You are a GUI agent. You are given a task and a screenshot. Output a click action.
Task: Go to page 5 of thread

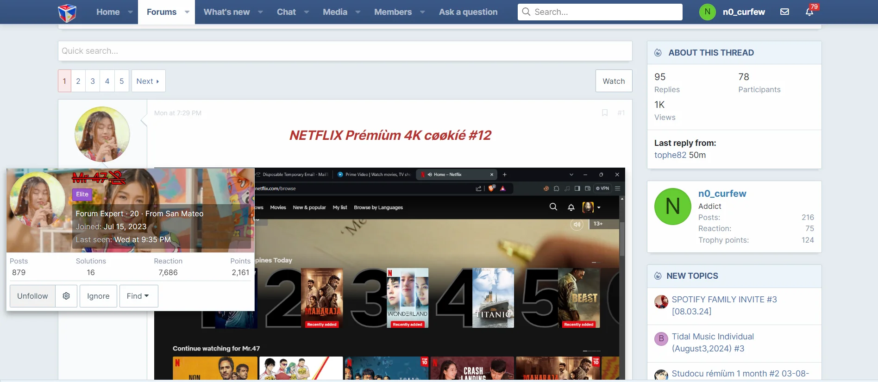click(122, 81)
